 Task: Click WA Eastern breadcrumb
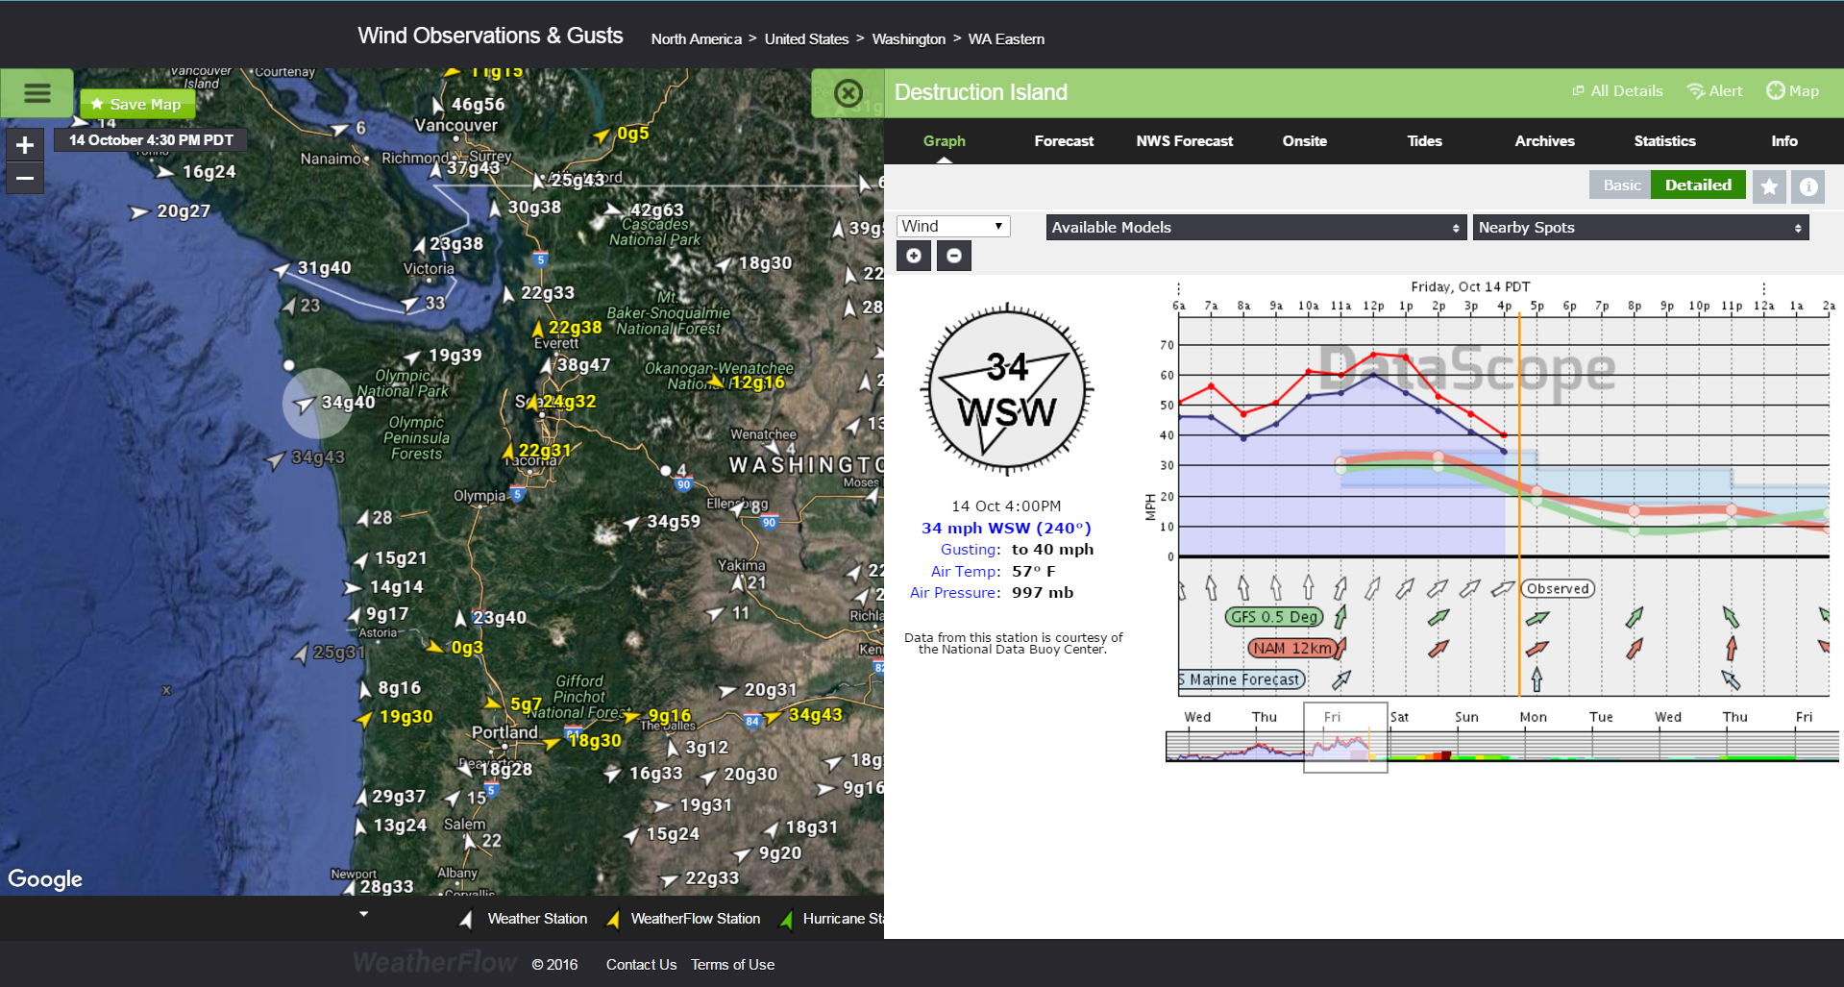coord(1006,39)
